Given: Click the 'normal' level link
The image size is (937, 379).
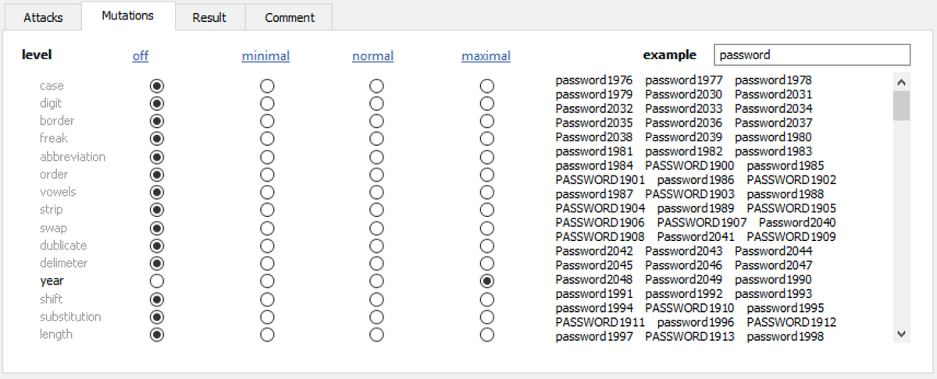Looking at the screenshot, I should [x=372, y=56].
